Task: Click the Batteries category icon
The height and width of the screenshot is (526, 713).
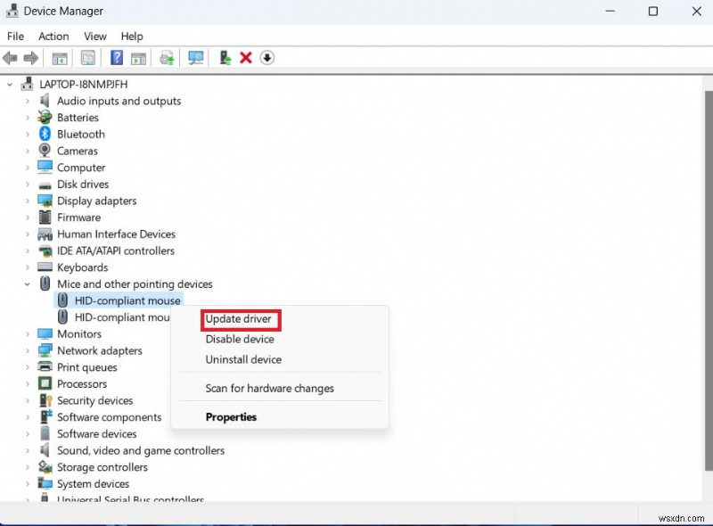Action: pos(45,117)
